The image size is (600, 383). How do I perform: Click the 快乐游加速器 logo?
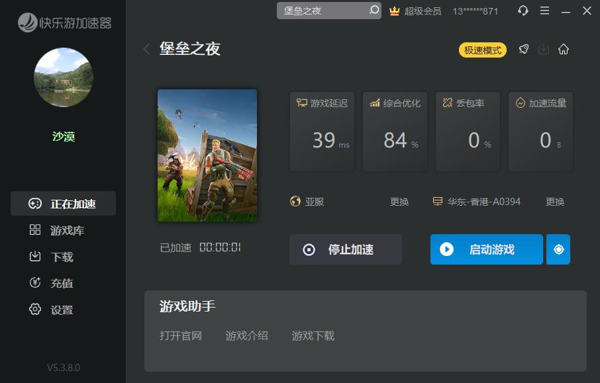[x=64, y=22]
